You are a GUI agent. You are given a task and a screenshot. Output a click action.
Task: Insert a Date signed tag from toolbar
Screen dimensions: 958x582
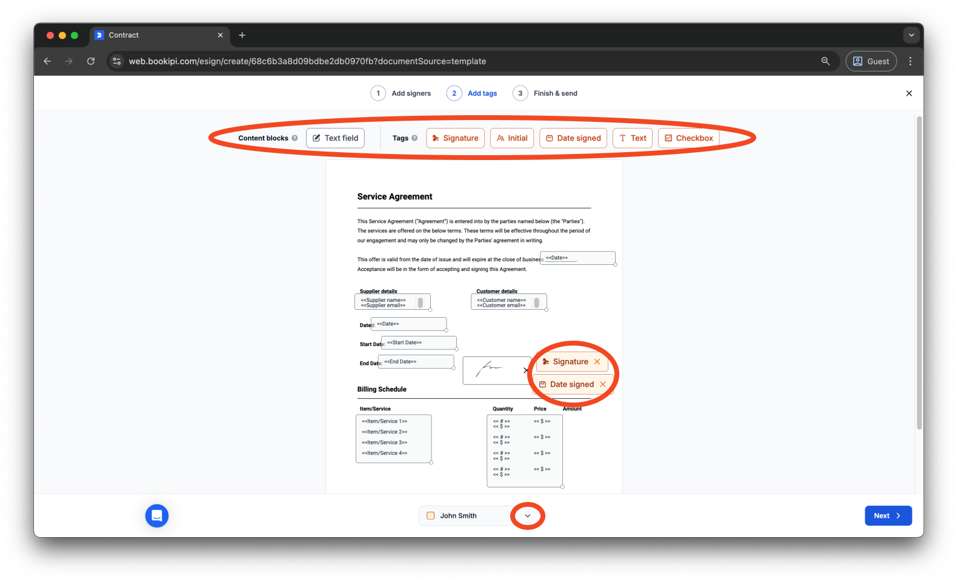click(573, 138)
